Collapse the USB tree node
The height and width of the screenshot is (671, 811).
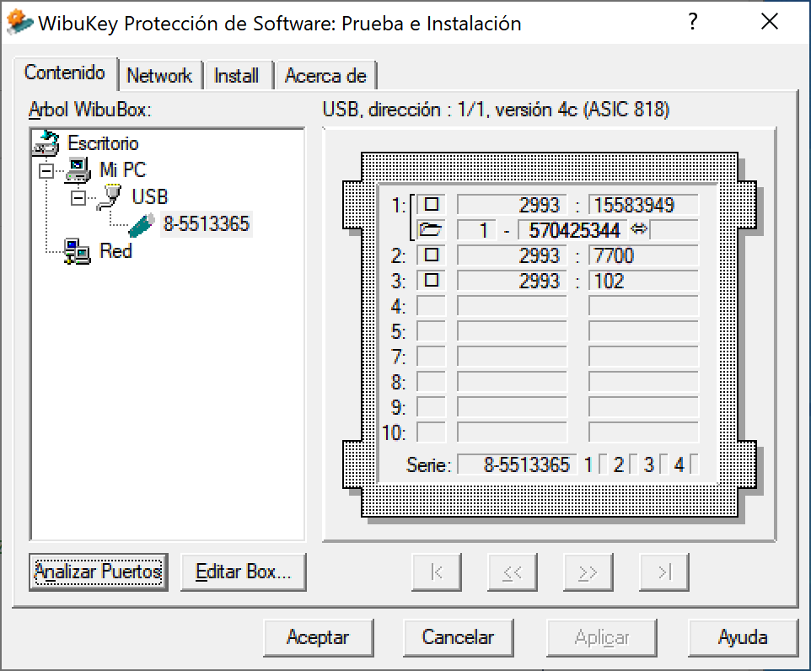pos(78,197)
